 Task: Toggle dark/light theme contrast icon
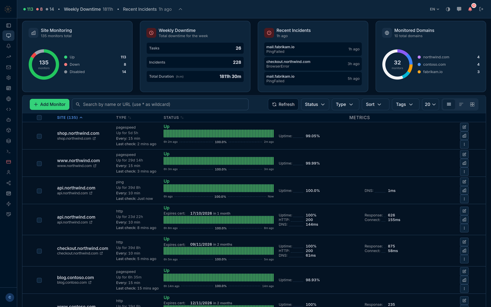448,9
